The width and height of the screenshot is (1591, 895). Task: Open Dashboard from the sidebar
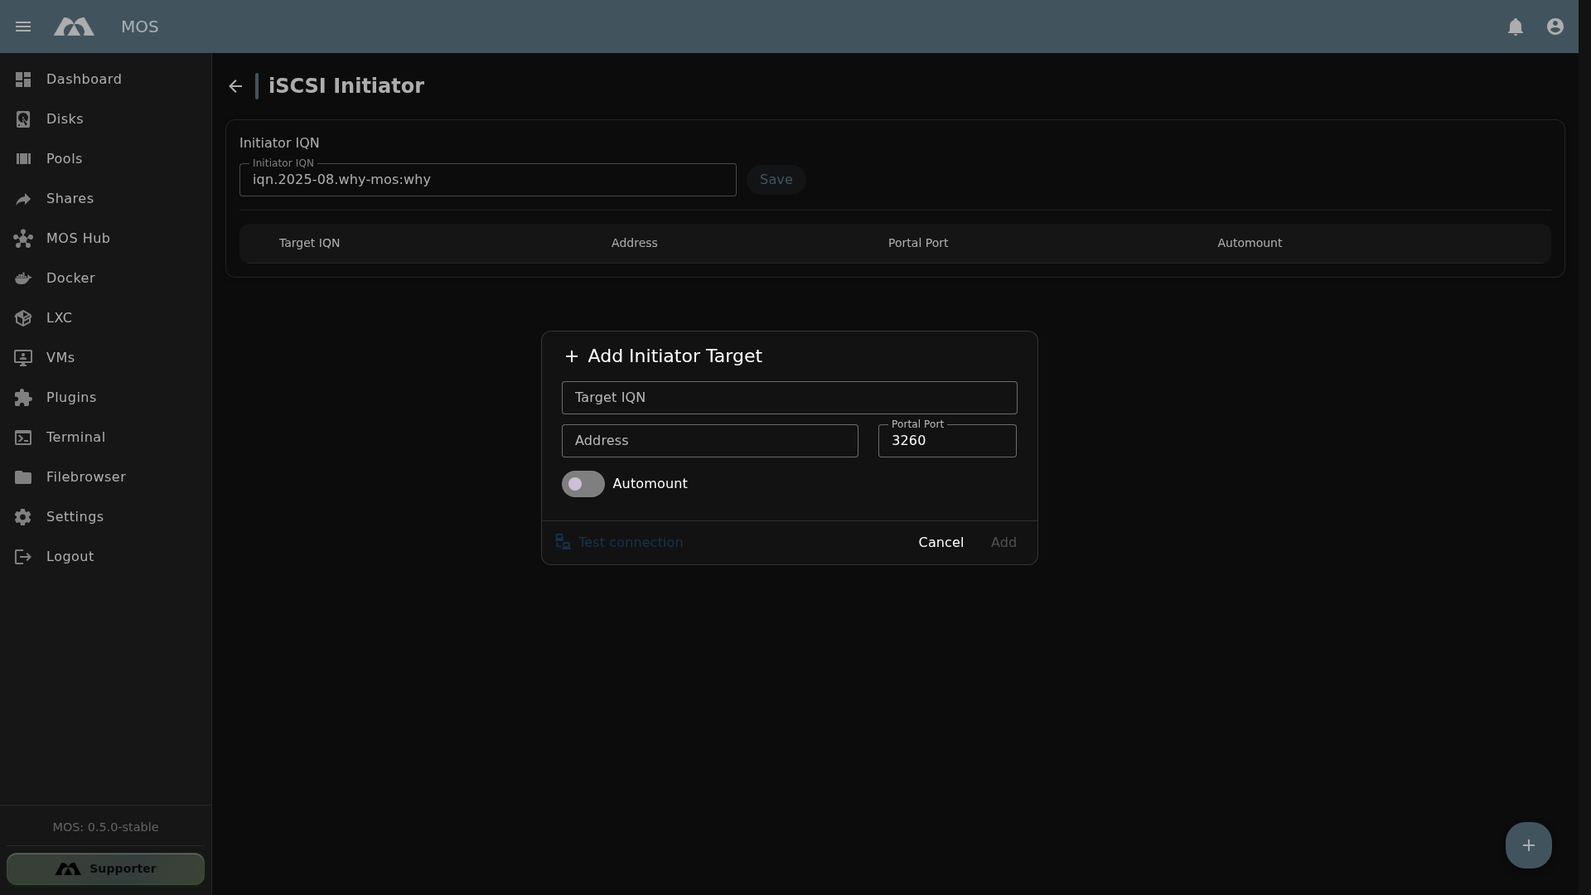pyautogui.click(x=84, y=80)
